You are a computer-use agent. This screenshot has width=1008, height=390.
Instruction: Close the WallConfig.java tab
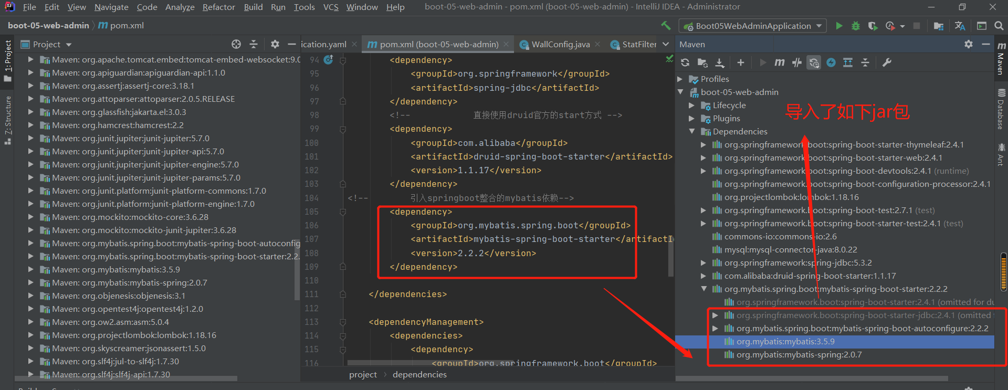pos(597,45)
